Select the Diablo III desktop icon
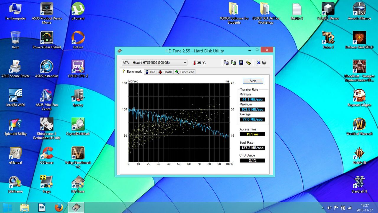The width and height of the screenshot is (378, 213). 359,155
